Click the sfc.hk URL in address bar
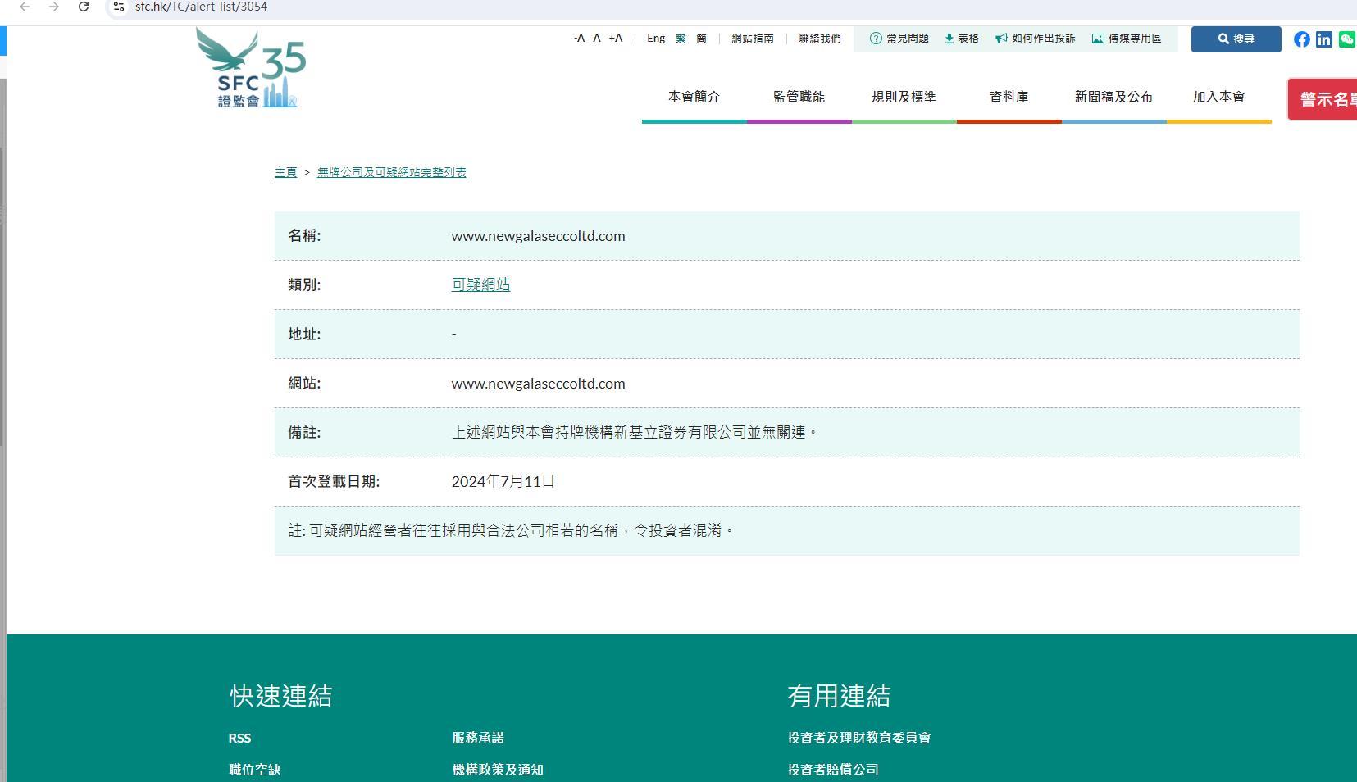1357x782 pixels. [x=201, y=7]
